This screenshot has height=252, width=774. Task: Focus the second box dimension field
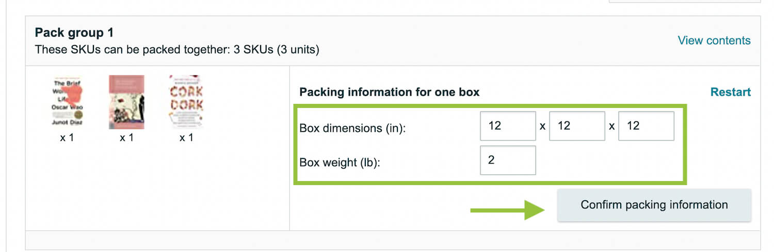pyautogui.click(x=577, y=126)
